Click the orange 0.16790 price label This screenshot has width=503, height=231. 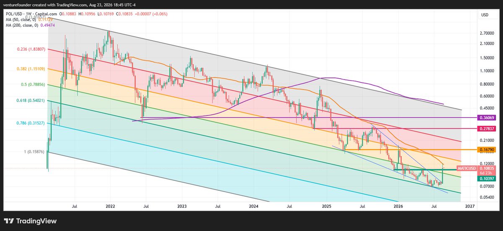(x=487, y=149)
